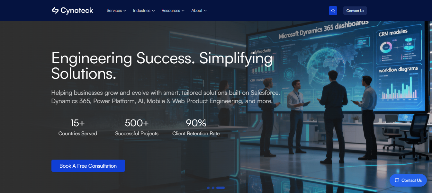
Task: Click the active third carousel indicator
Action: point(221,188)
